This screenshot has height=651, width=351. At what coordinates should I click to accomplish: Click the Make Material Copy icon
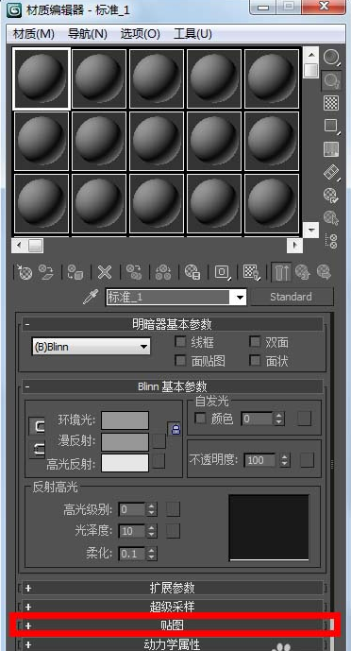coord(134,272)
